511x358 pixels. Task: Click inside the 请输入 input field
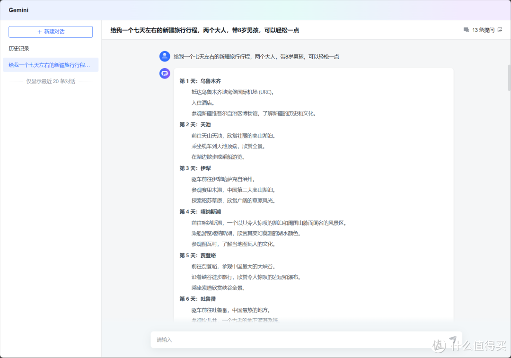[x=284, y=340]
